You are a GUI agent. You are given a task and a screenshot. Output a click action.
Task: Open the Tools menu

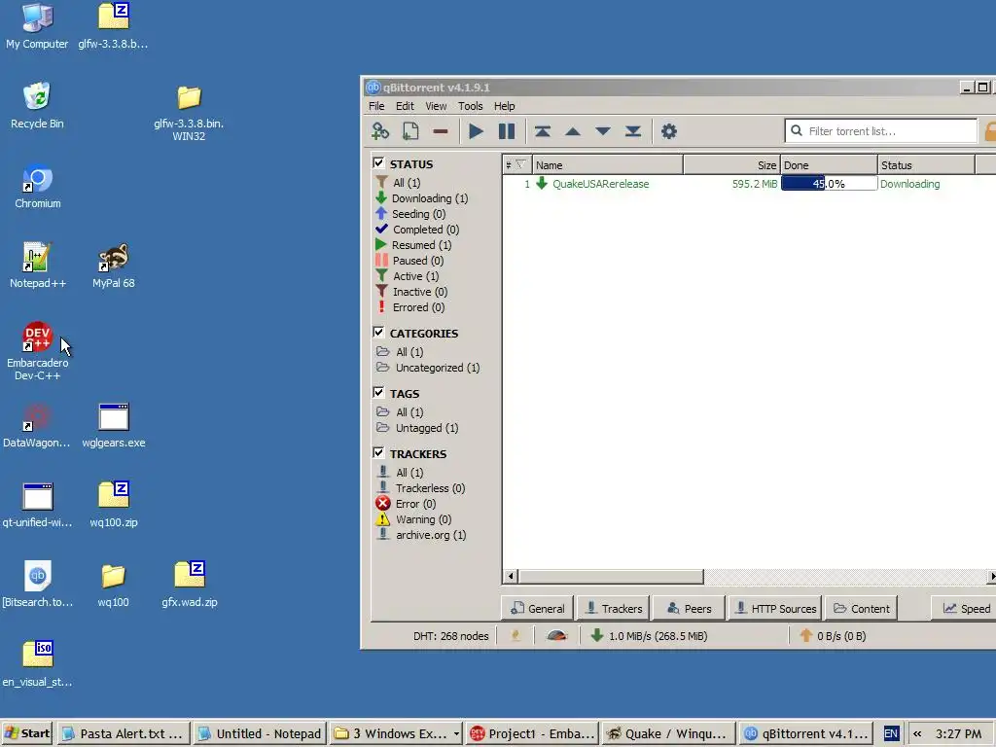click(471, 106)
